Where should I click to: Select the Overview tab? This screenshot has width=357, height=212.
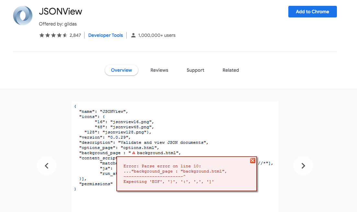tap(121, 70)
